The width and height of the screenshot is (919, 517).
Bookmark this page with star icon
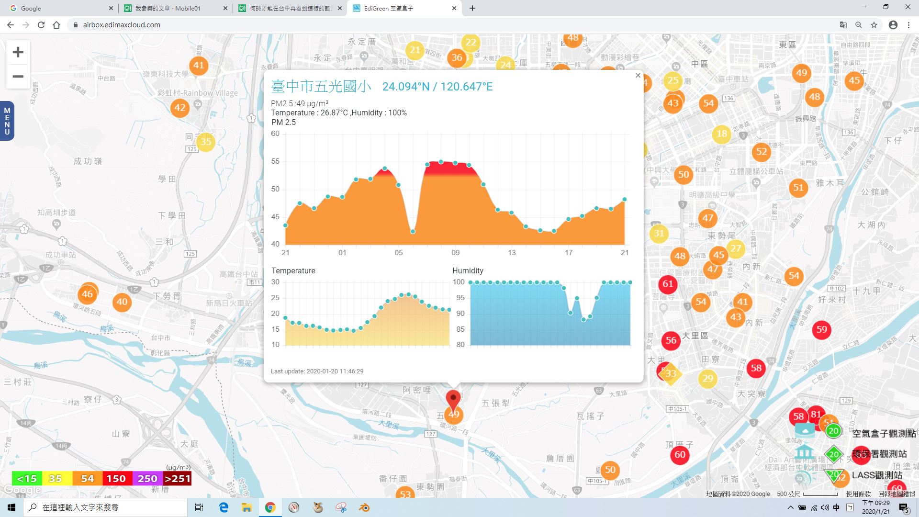(874, 25)
